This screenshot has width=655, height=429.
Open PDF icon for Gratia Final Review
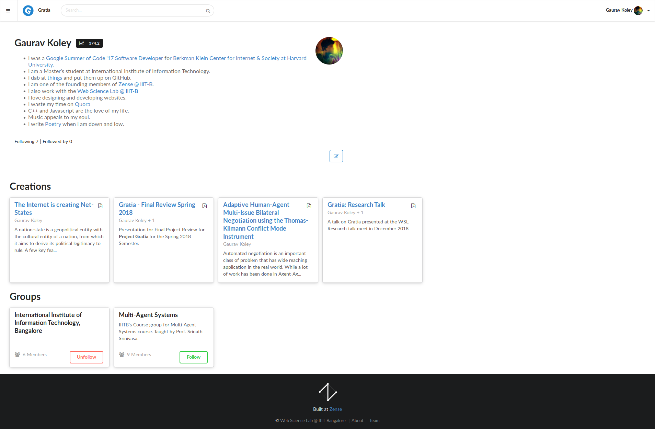coord(205,206)
